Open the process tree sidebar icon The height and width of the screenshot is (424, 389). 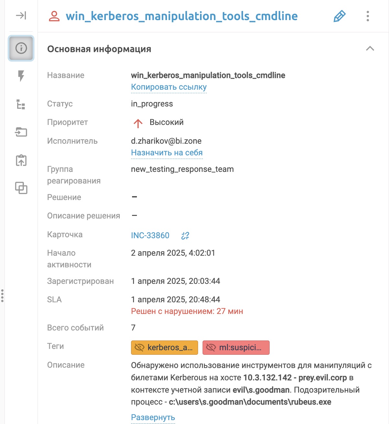[21, 105]
